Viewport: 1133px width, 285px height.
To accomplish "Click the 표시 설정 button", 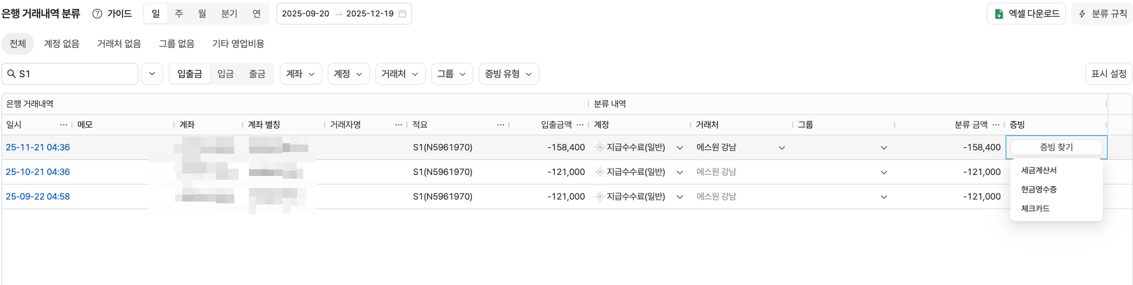I will point(1108,74).
